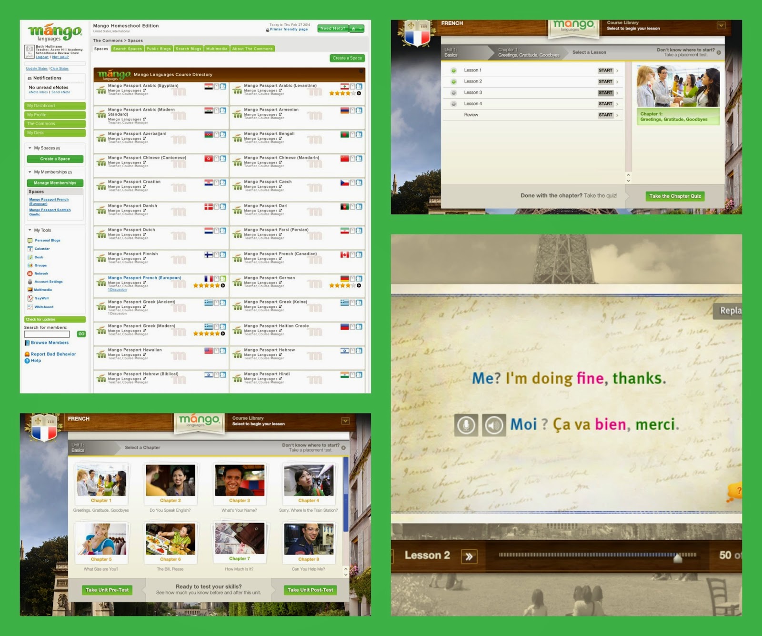
Task: Click the chevron next to Lesson 1 START
Action: [617, 71]
